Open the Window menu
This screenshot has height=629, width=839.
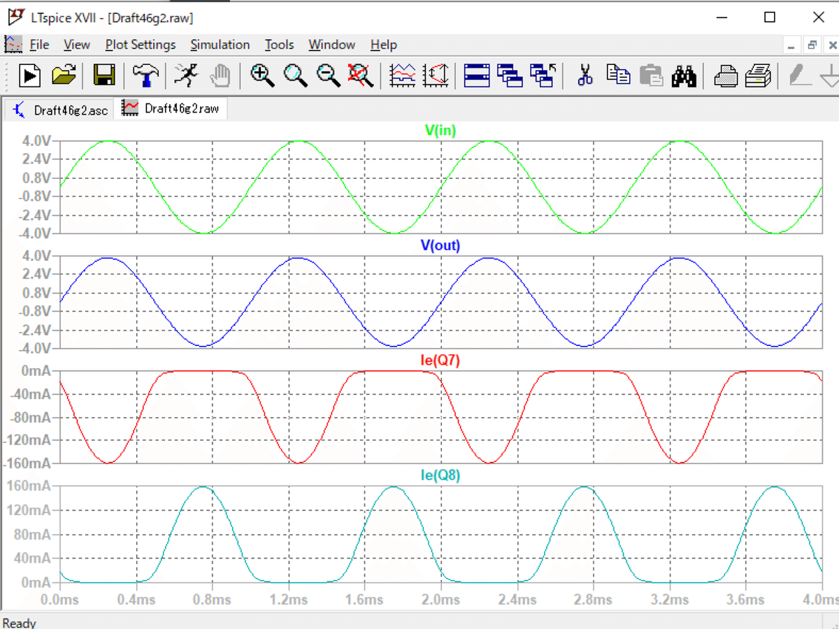pyautogui.click(x=332, y=45)
